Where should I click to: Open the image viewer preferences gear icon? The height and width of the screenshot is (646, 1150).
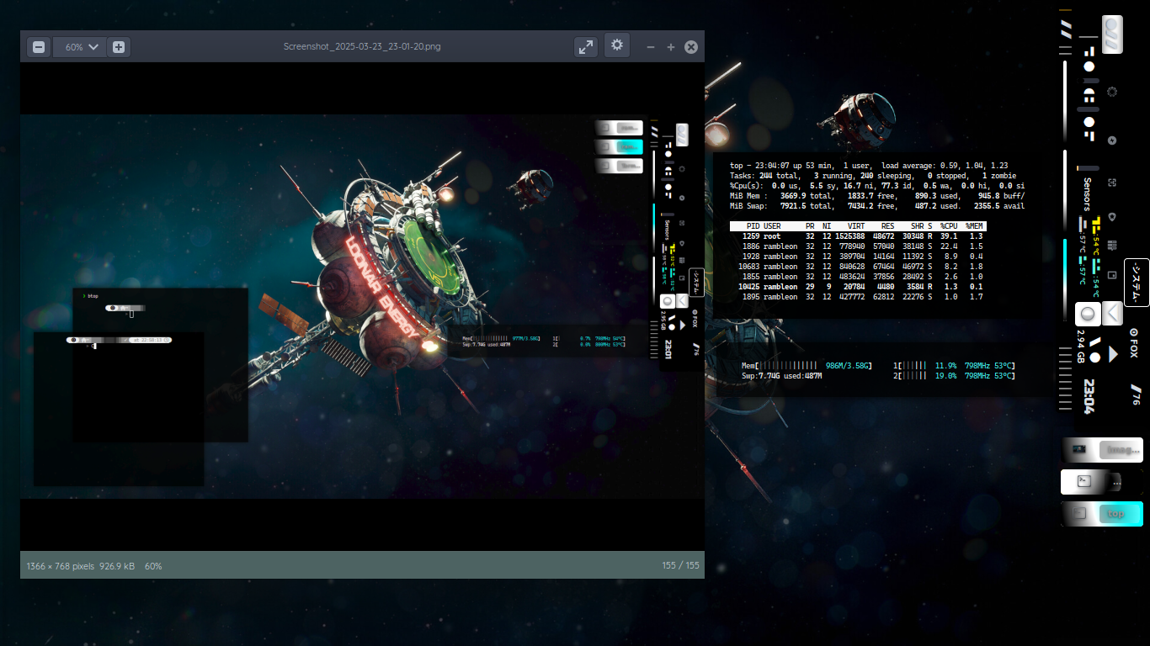pos(617,46)
